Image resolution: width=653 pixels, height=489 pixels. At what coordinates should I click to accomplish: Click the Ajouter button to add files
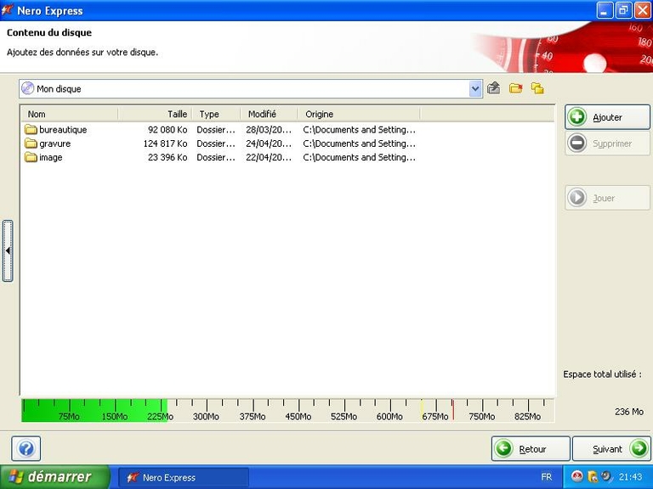[607, 117]
